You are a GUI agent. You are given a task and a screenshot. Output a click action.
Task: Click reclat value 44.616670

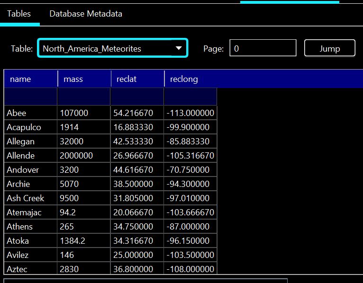click(x=137, y=170)
